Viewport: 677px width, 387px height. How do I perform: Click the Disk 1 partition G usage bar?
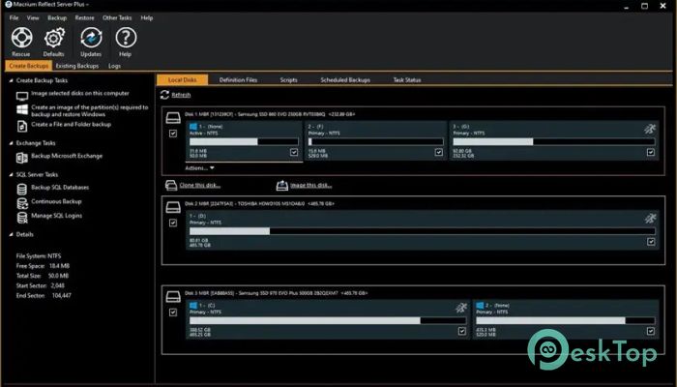554,141
